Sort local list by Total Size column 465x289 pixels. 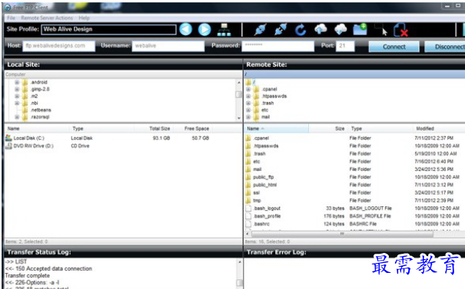coord(154,129)
